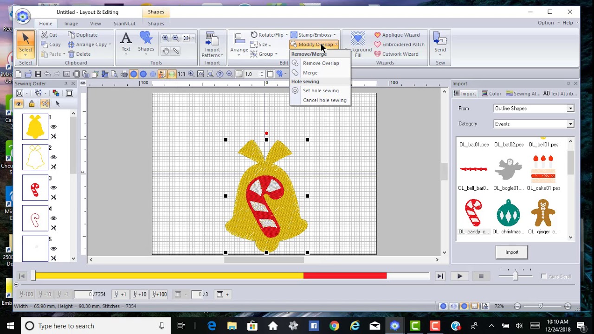Viewport: 594px width, 334px height.
Task: Click the Send to sew button
Action: pos(440,44)
